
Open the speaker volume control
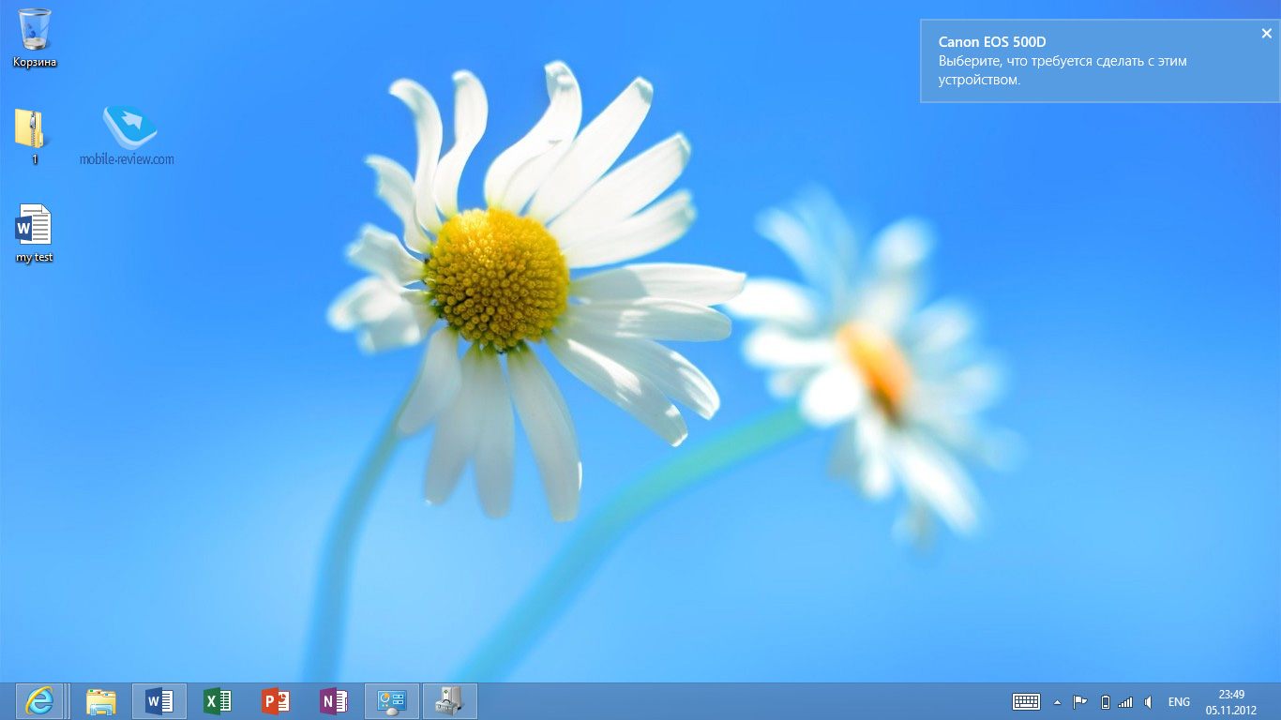click(x=1148, y=702)
